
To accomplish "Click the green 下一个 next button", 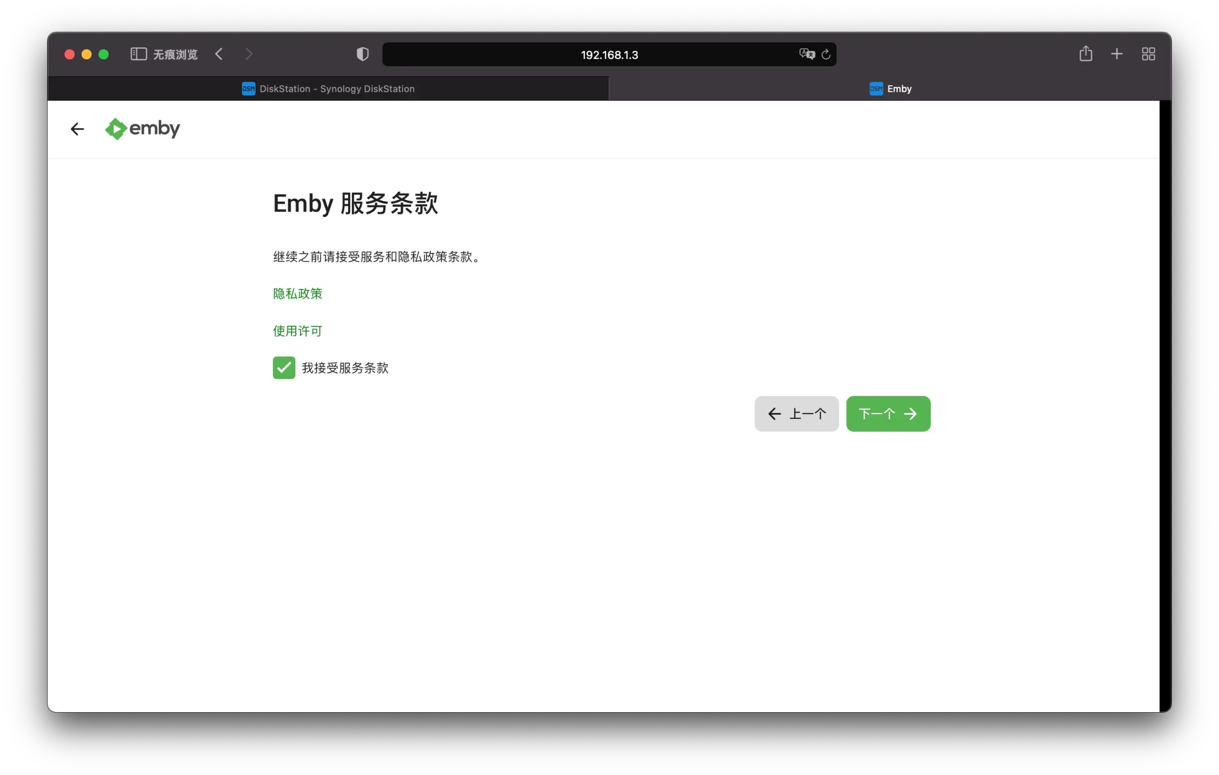I will click(888, 414).
